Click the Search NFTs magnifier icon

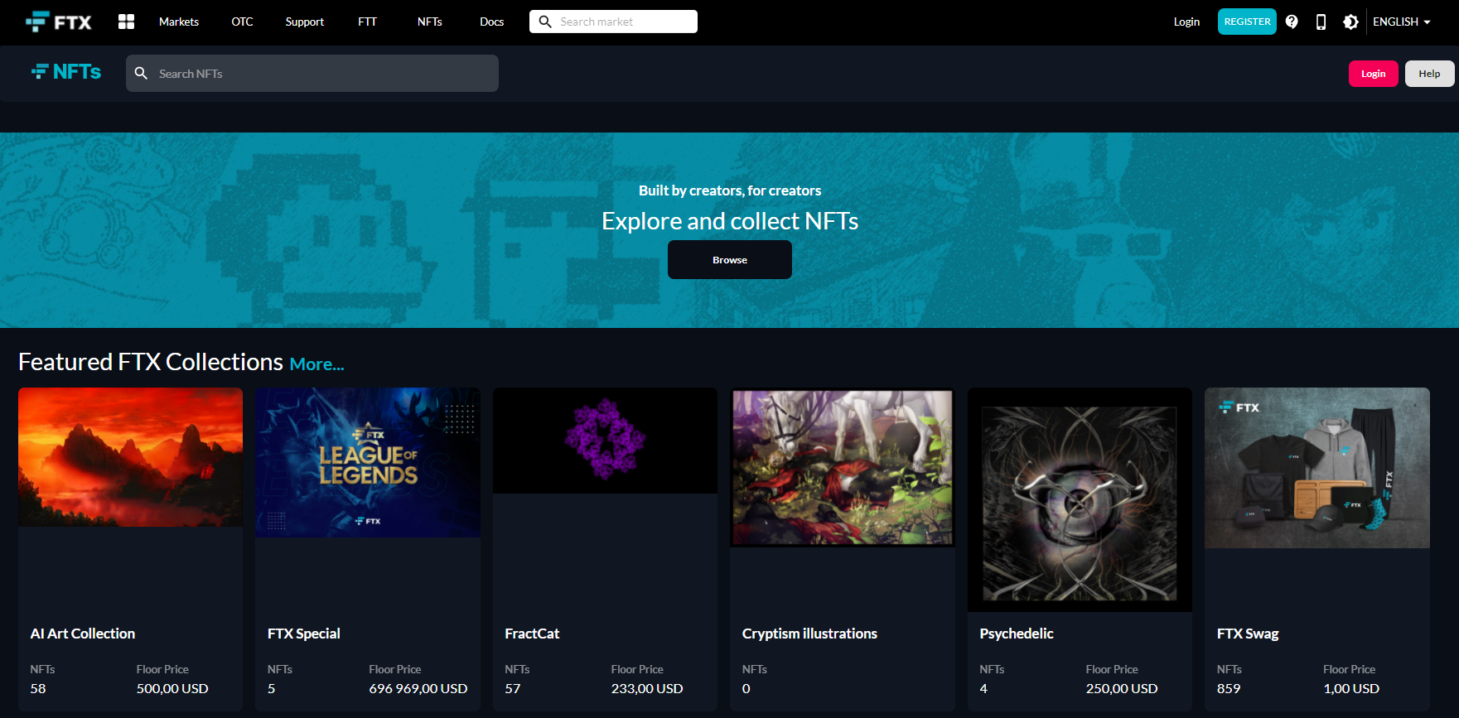tap(142, 74)
